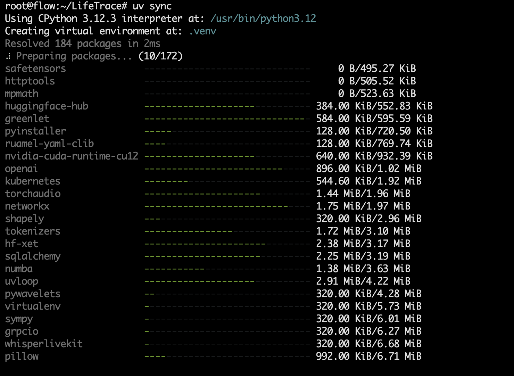Viewport: 514px width, 376px height.
Task: Click the /usr/bin/python3.12 interpreter path
Action: (263, 19)
